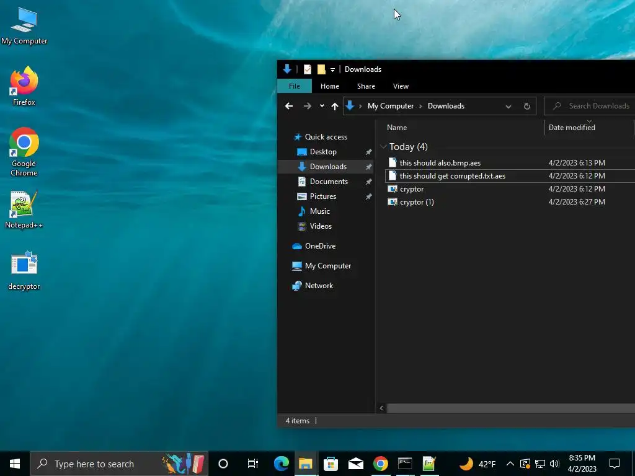Select the Google Chrome desktop shortcut

pos(24,152)
